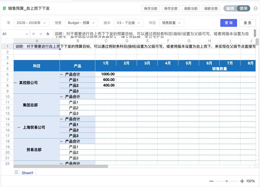Click the 保存全部 button

pos(171,9)
